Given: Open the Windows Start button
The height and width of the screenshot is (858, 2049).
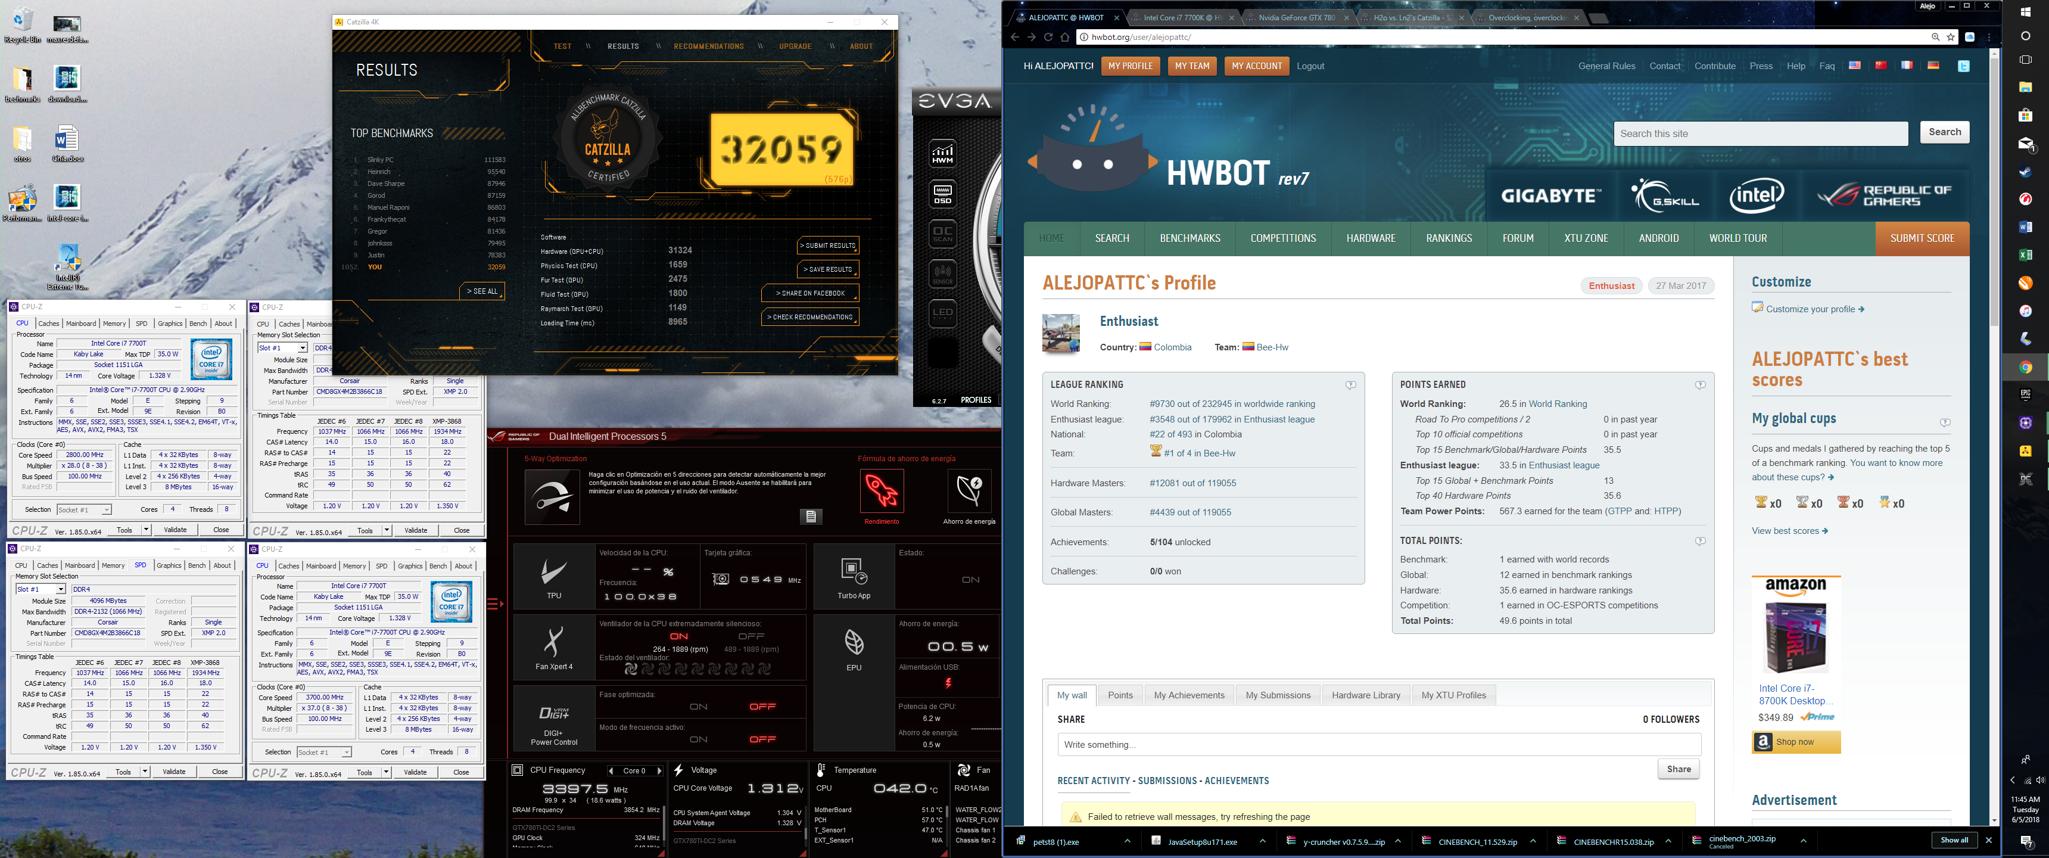Looking at the screenshot, I should (x=2025, y=12).
